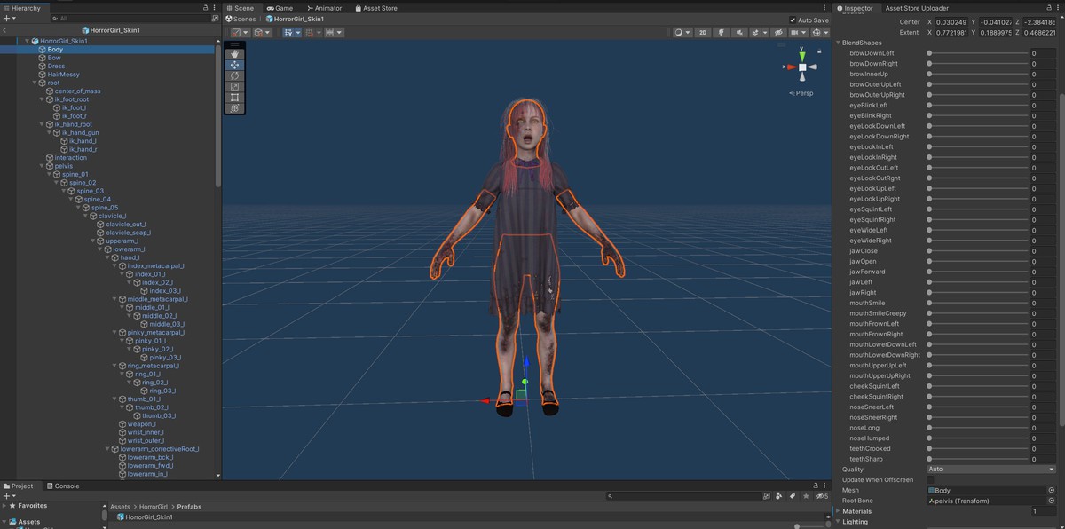Select the Dress object in Hierarchy
The width and height of the screenshot is (1065, 529).
[56, 67]
